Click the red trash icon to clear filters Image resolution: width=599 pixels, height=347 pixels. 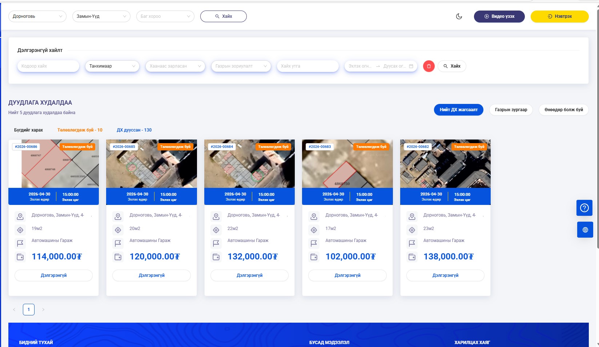429,66
